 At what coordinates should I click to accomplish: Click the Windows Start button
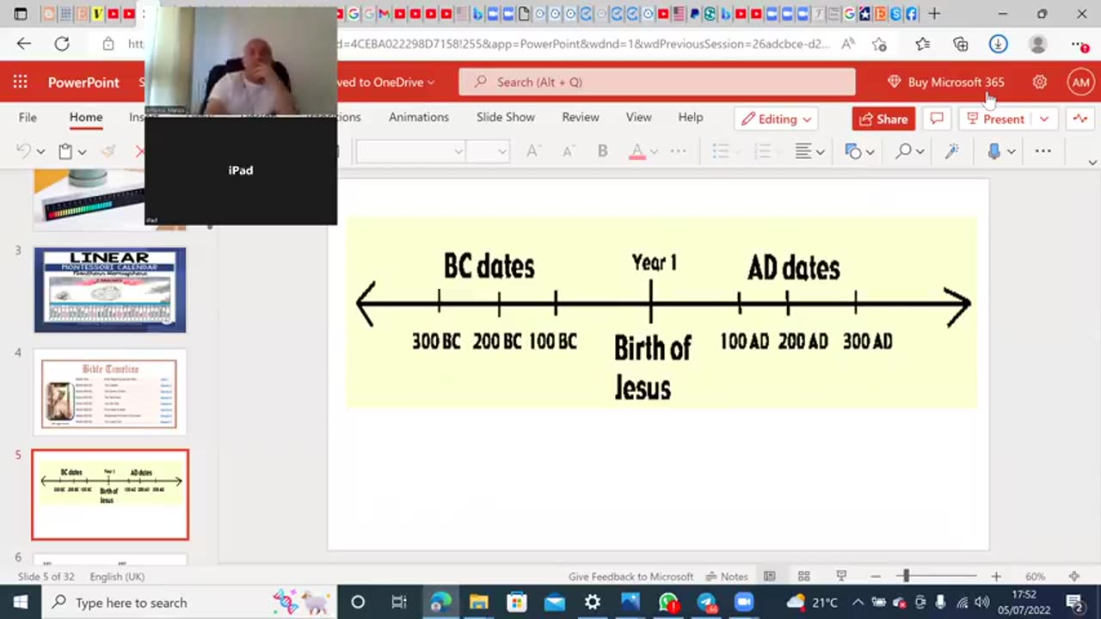coord(20,602)
